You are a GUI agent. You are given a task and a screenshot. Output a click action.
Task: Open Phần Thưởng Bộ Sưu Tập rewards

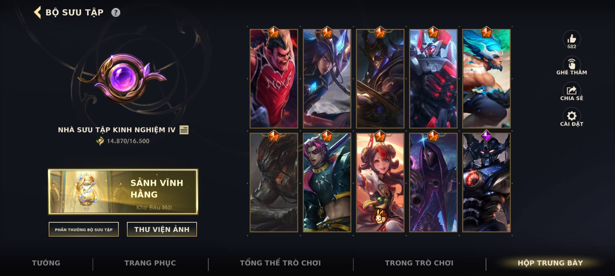[84, 229]
